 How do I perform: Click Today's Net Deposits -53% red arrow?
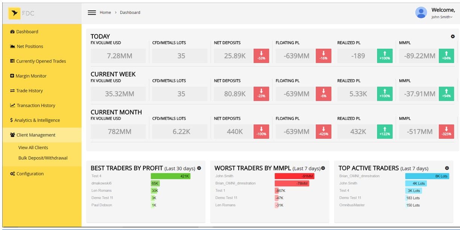coord(261,56)
